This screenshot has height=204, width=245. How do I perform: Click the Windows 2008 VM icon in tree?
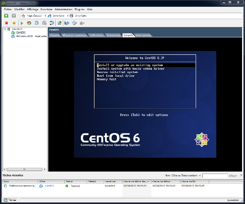[13, 36]
